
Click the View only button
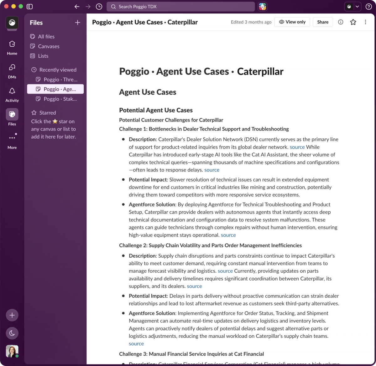[x=292, y=22]
